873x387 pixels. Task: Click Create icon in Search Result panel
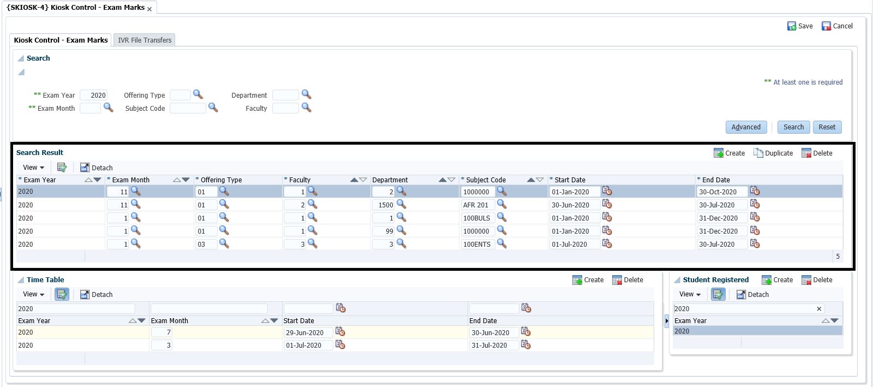coord(719,153)
